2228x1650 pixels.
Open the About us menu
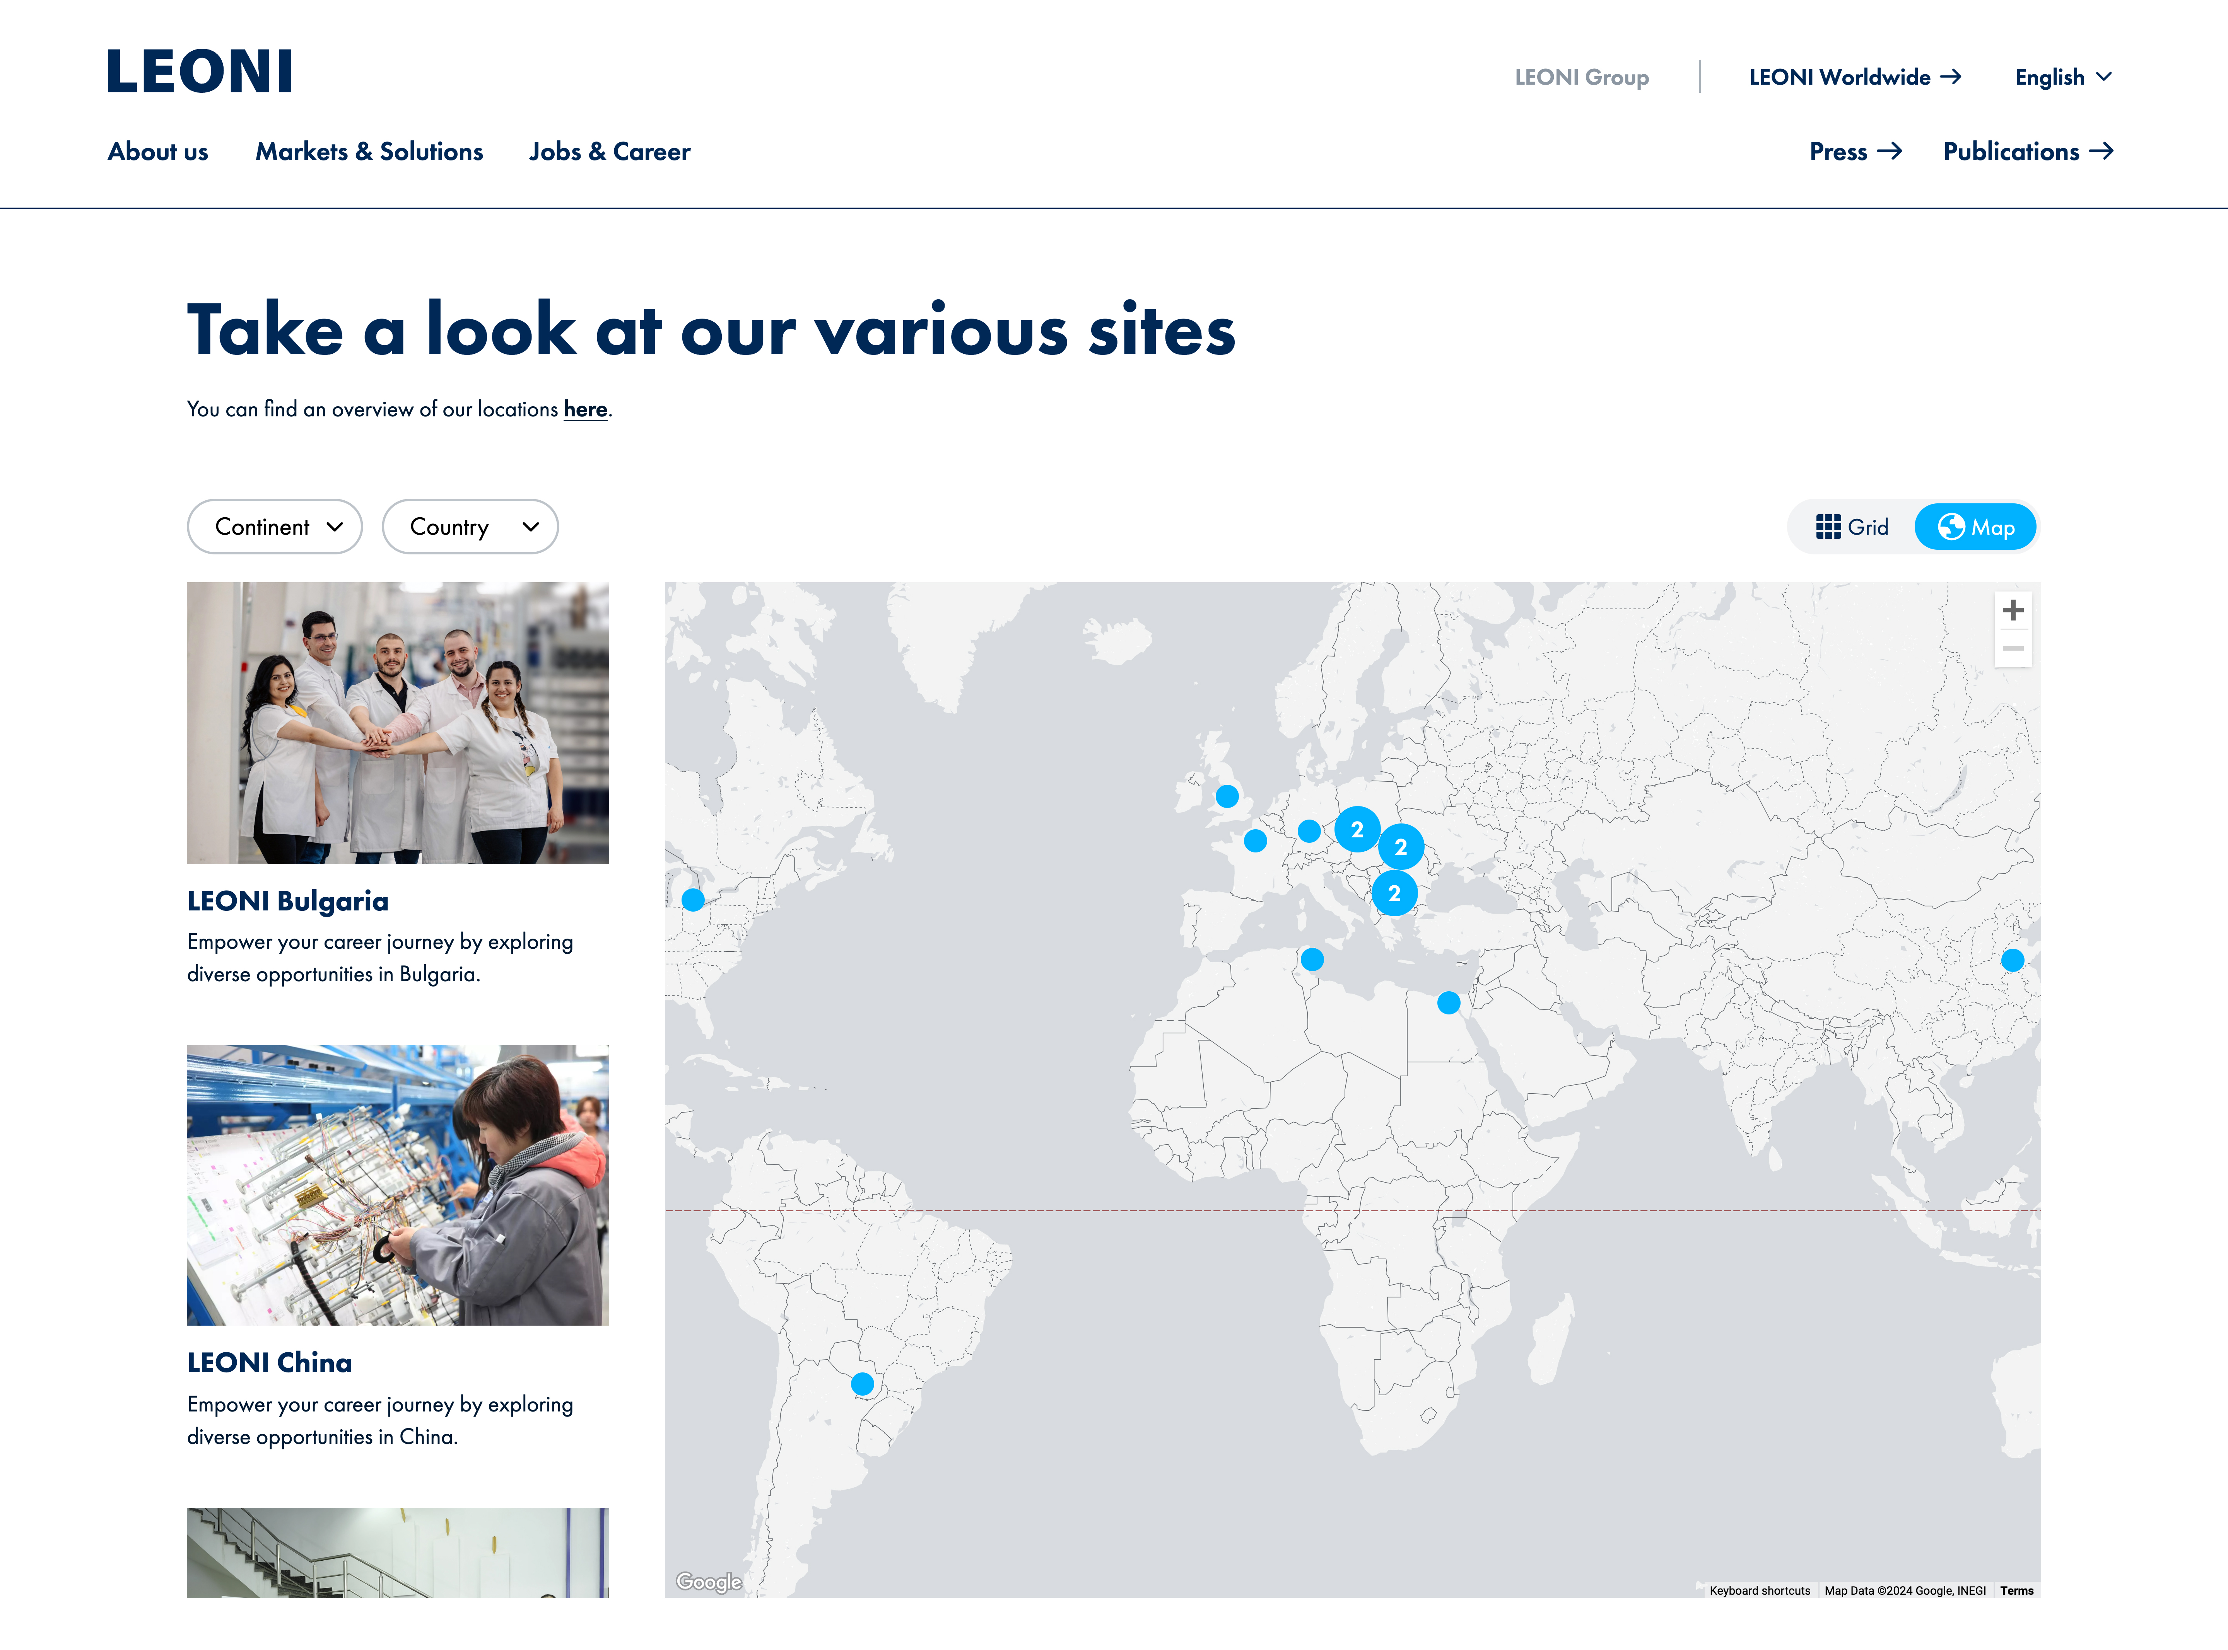click(x=158, y=152)
